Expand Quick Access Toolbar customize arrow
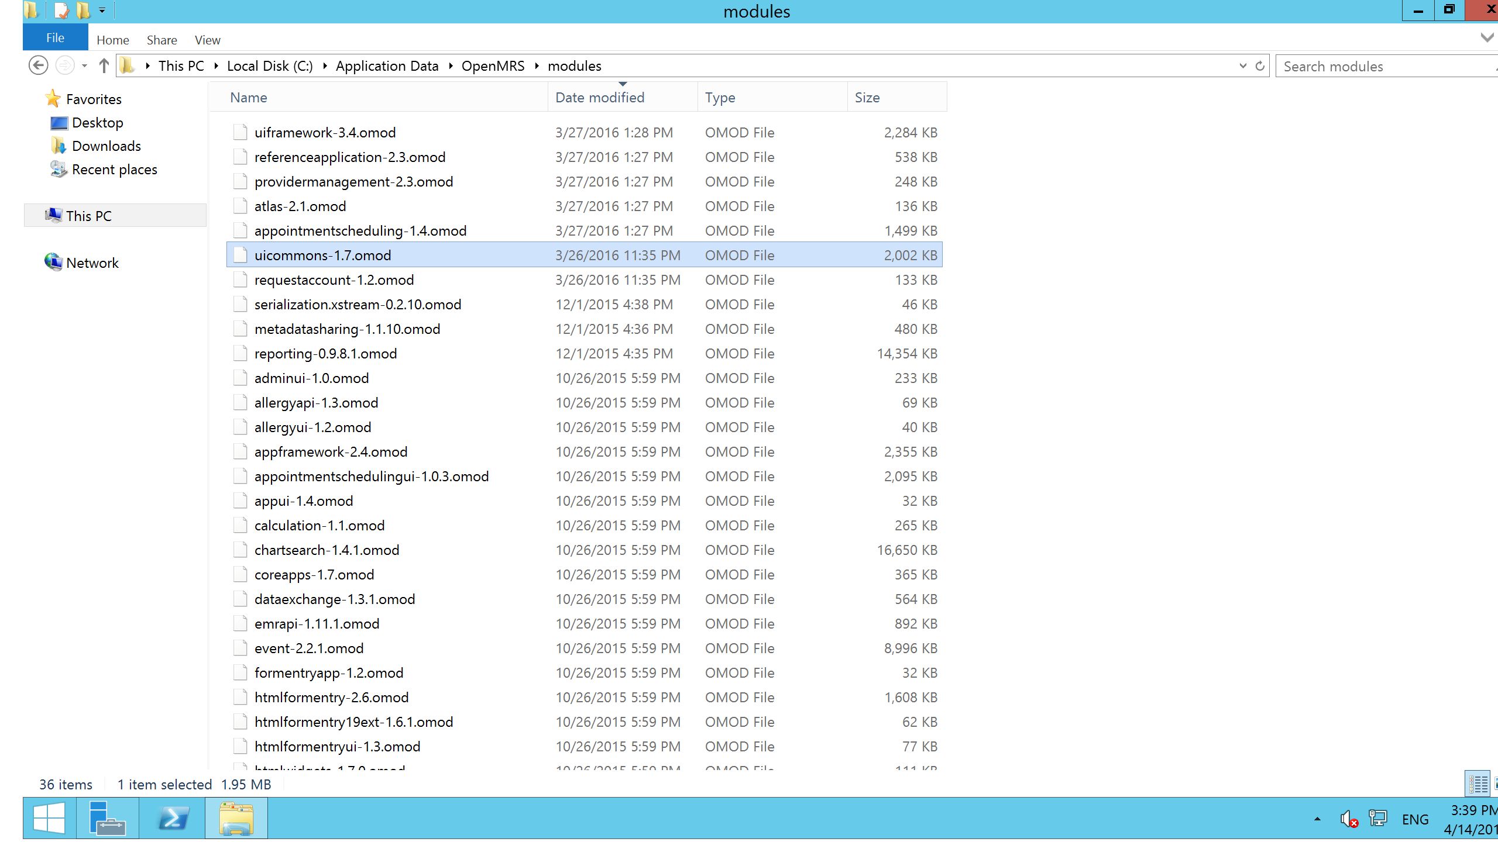This screenshot has width=1498, height=842. [102, 11]
